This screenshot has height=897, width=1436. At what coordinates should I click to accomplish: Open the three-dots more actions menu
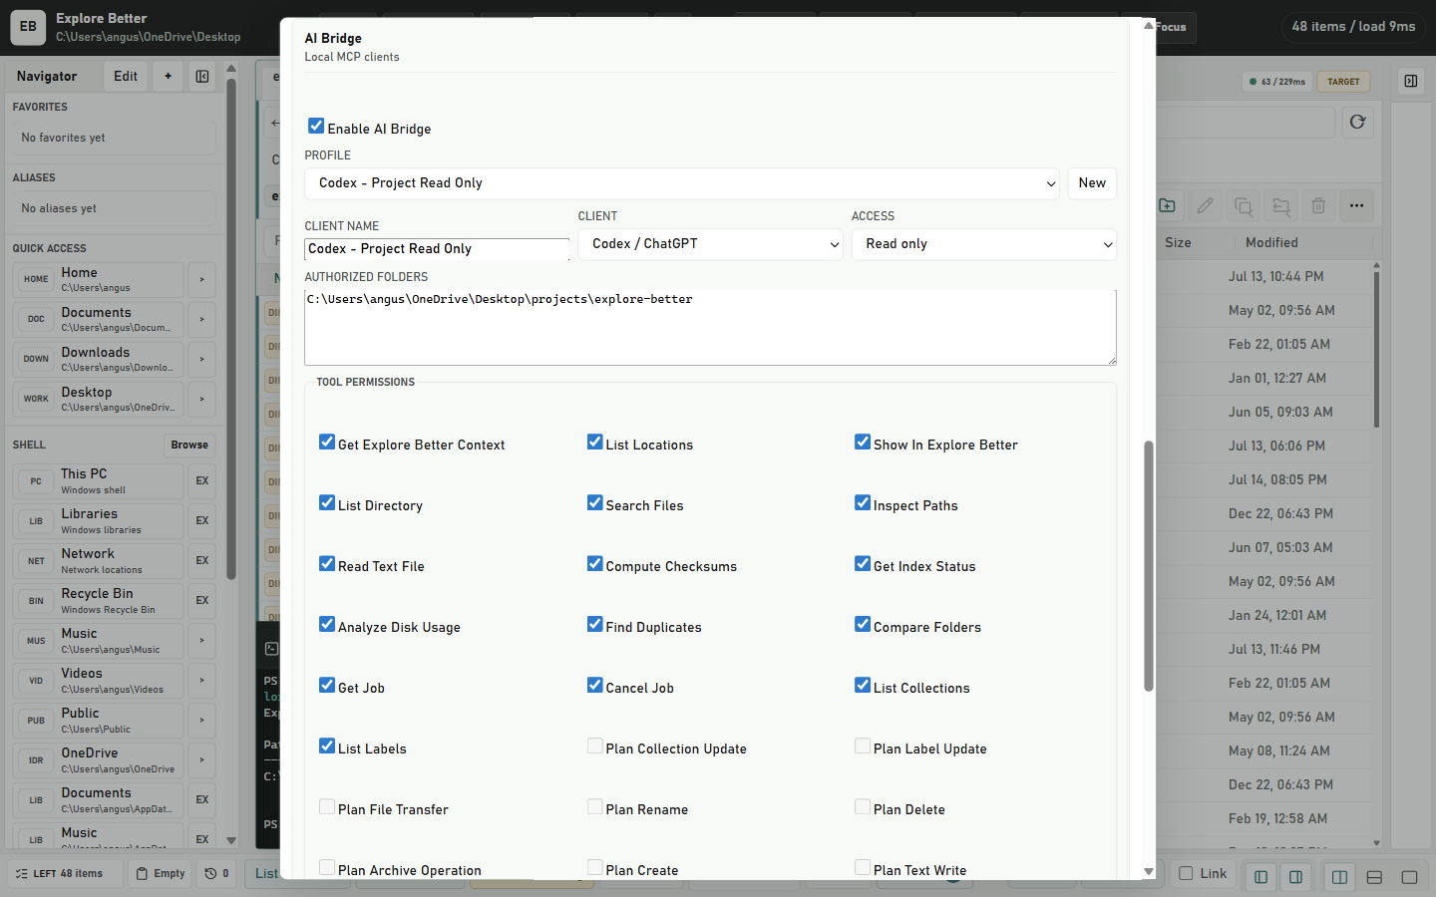1356,206
